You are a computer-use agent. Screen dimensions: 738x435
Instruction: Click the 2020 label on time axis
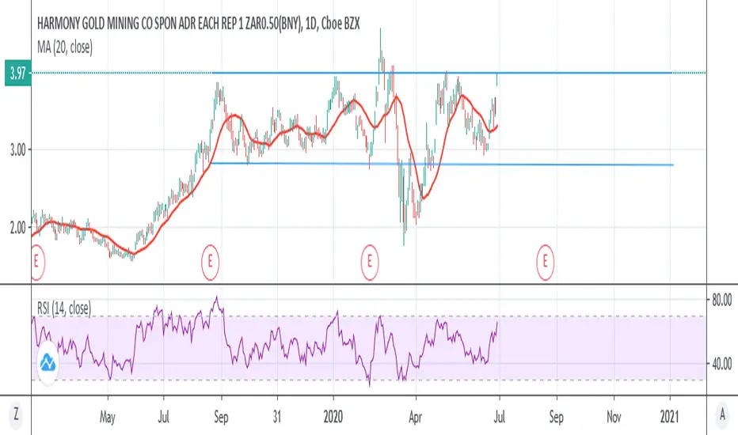click(333, 417)
